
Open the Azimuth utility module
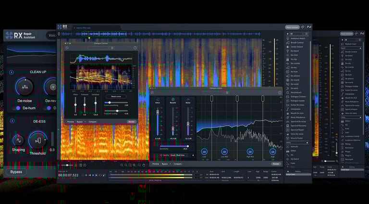292,147
